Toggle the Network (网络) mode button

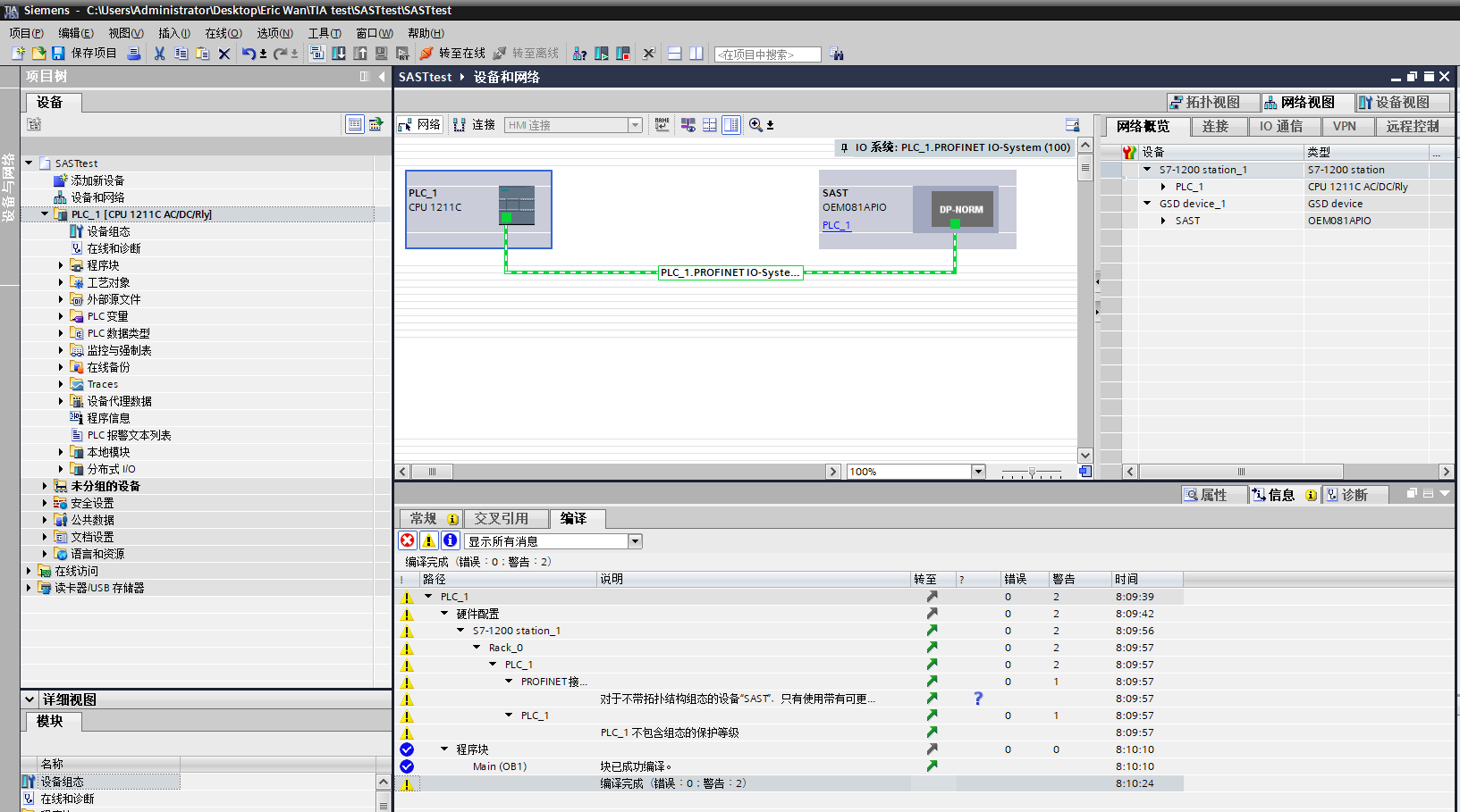[x=420, y=125]
